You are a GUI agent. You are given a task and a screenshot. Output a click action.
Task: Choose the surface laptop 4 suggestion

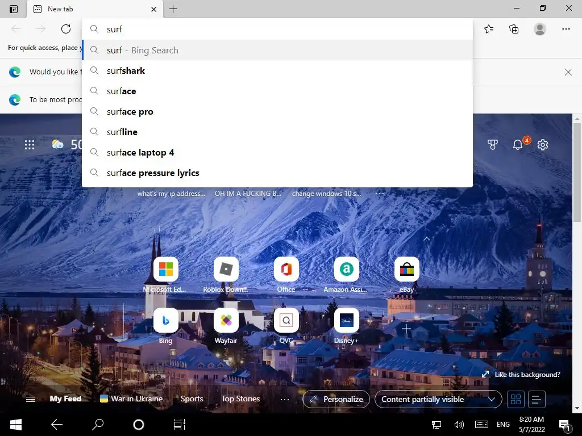coord(277,152)
